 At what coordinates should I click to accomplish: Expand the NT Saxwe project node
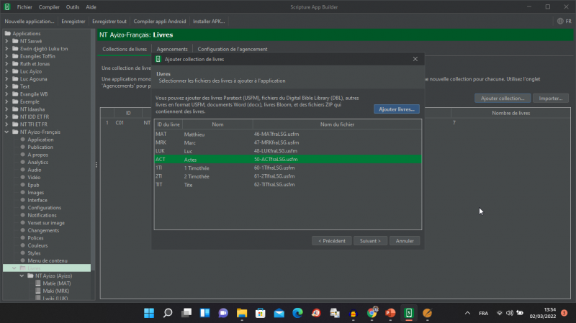tap(6, 42)
